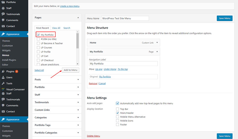Collapse the Pages panel
238x139 pixels.
(78, 18)
